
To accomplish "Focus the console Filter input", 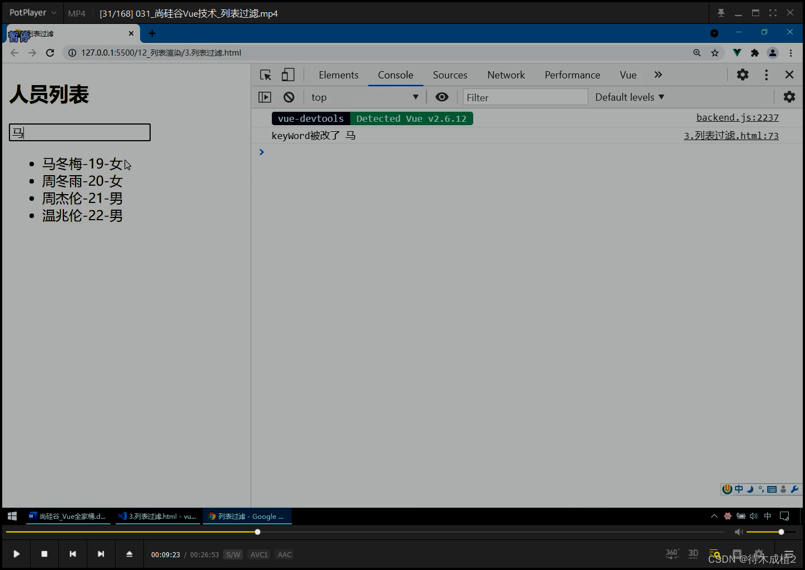I will [525, 97].
